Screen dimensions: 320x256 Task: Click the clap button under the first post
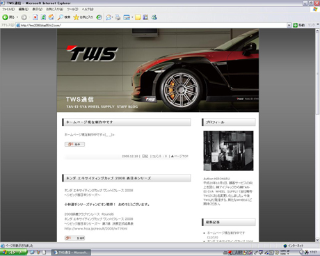(74, 144)
